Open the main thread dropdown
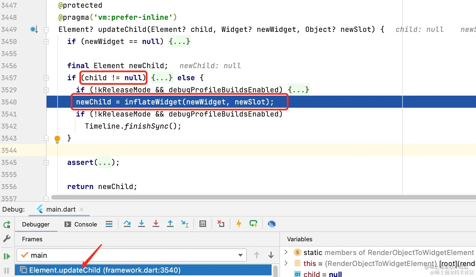476x277 pixels. tap(131, 255)
